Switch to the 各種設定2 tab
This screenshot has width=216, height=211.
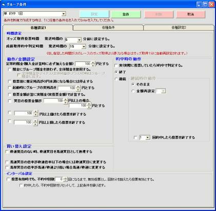coord(179,28)
